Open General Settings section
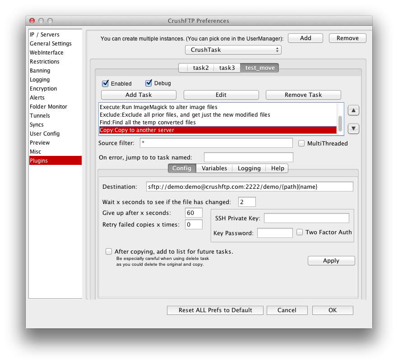398x364 pixels. [x=56, y=44]
